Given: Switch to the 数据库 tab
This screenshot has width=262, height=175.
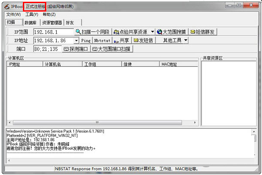Looking at the screenshot, I should 32,22.
